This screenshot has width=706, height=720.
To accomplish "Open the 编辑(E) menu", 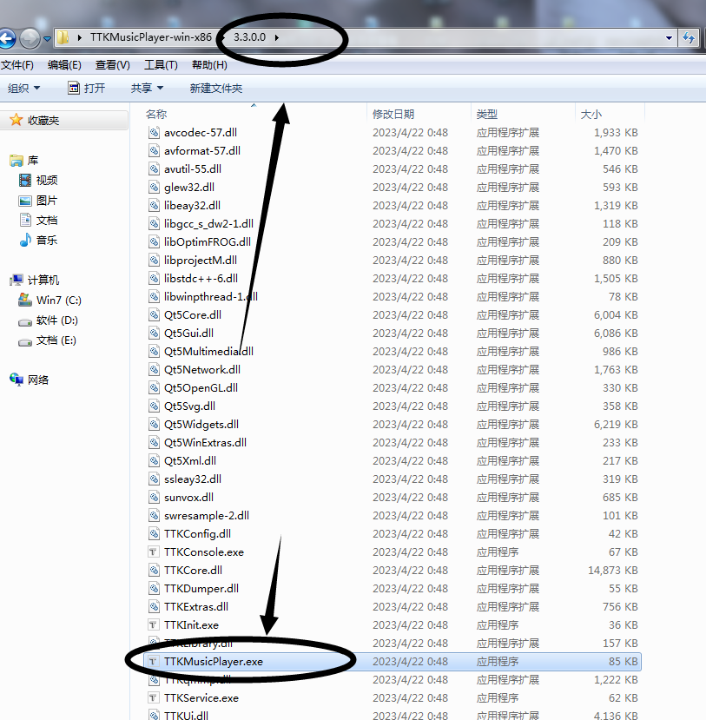I will click(x=64, y=65).
